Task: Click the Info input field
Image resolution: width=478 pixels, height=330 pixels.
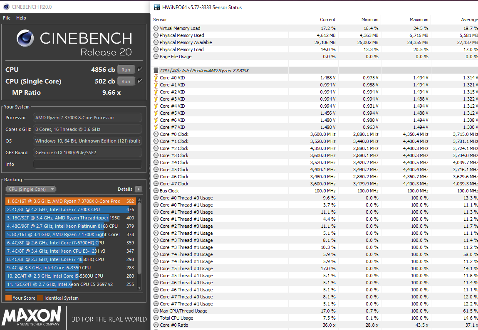Action: coord(87,165)
